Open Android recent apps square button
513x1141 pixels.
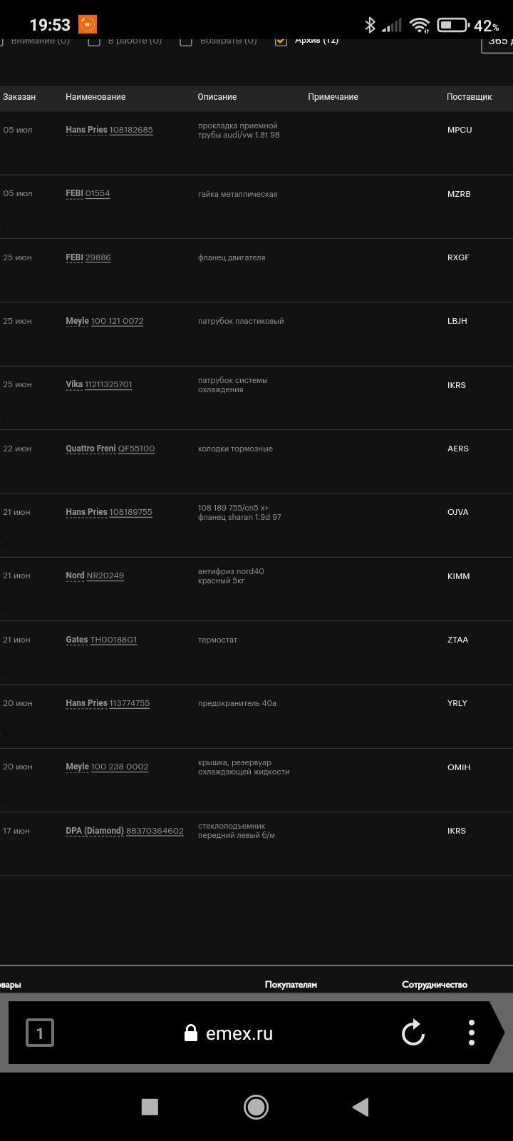click(150, 1107)
